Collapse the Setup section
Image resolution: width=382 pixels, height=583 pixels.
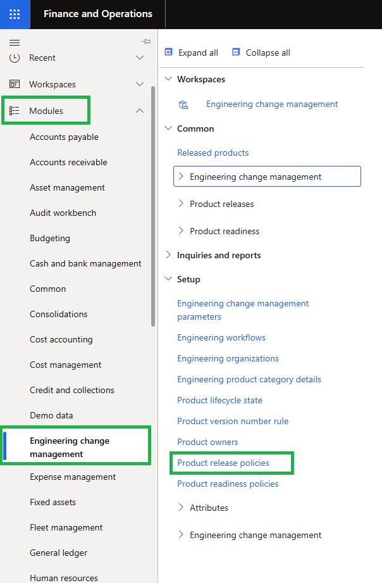pyautogui.click(x=168, y=279)
